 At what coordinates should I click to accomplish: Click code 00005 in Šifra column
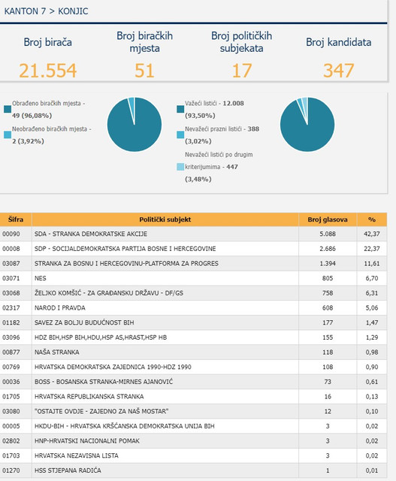pyautogui.click(x=11, y=426)
